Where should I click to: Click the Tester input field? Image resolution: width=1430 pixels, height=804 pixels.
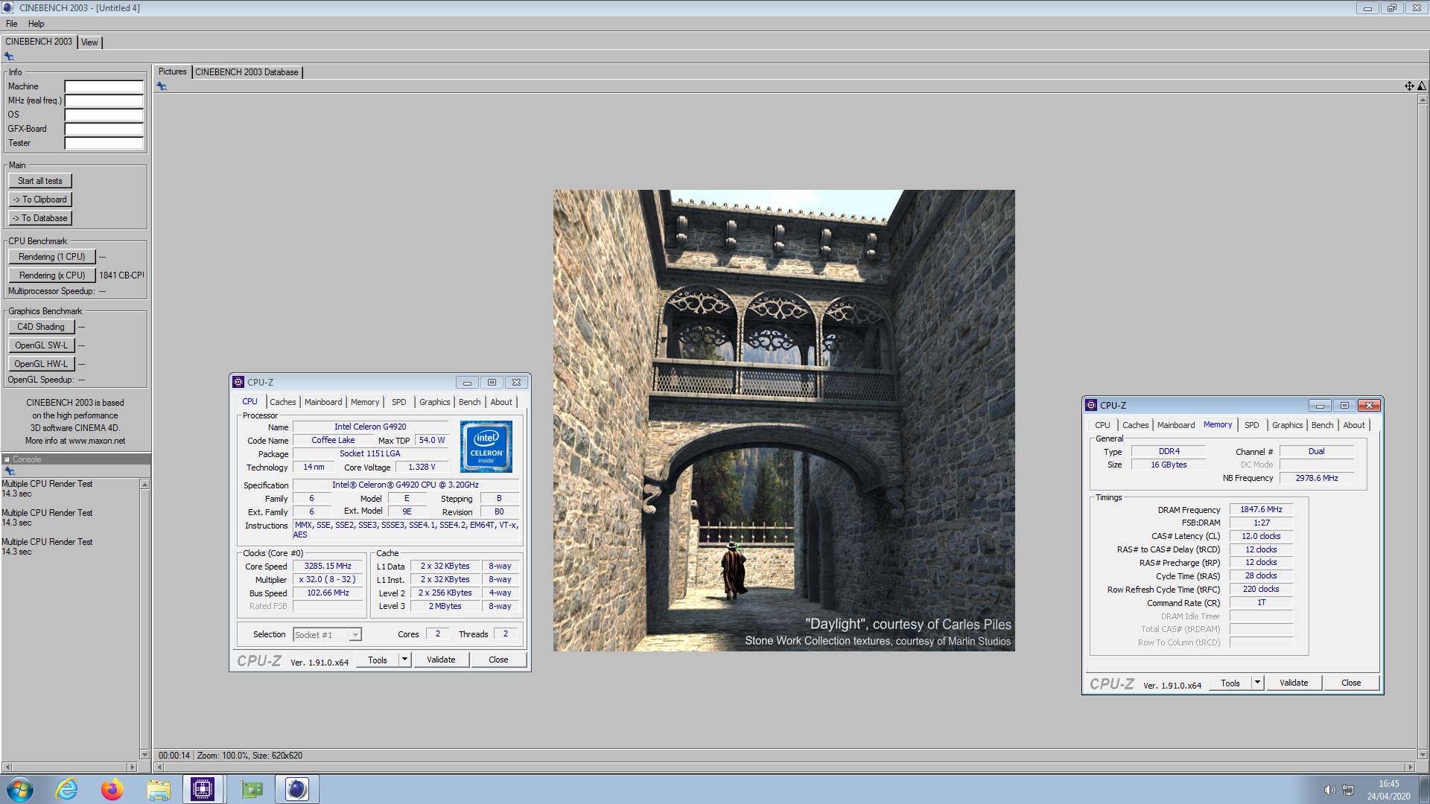click(x=104, y=143)
